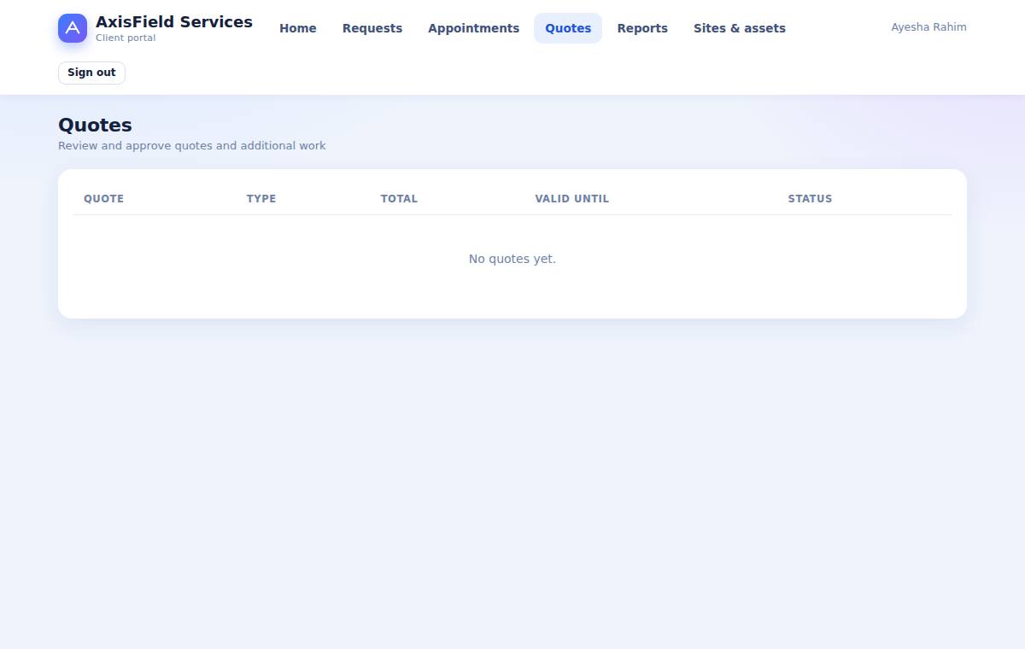Click the Sign out button

pyautogui.click(x=91, y=73)
